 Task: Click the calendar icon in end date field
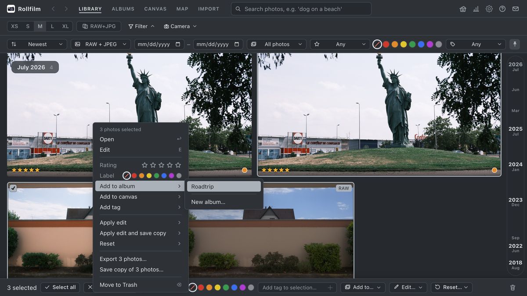pos(237,44)
